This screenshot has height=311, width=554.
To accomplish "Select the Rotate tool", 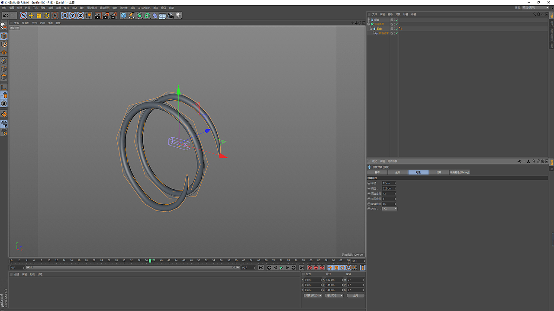I will coord(47,16).
